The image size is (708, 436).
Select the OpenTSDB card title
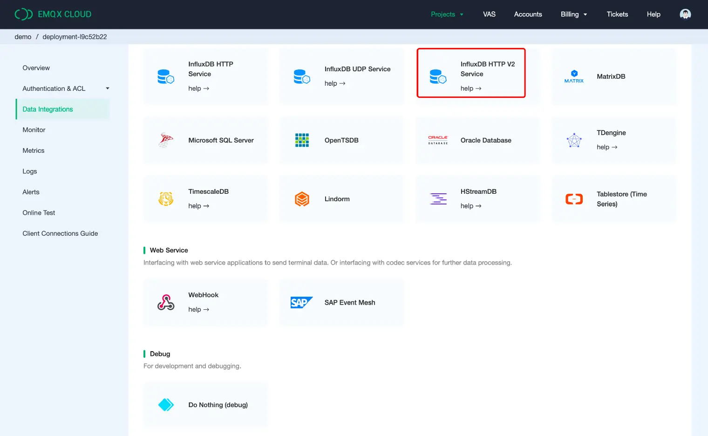(341, 140)
